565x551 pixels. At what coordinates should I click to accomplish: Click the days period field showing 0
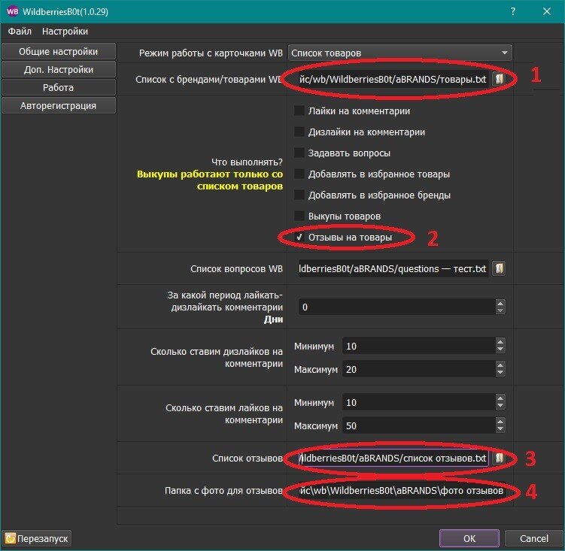[397, 307]
